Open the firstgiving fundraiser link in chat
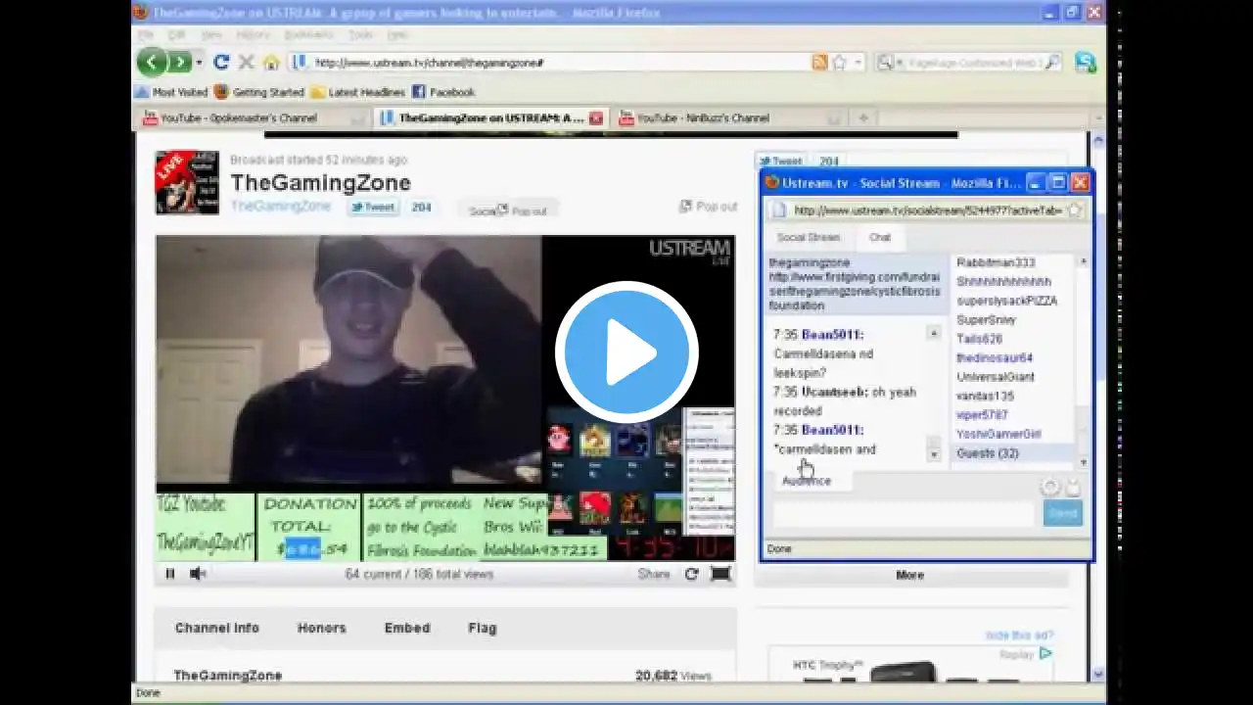This screenshot has height=705, width=1253. pos(855,291)
